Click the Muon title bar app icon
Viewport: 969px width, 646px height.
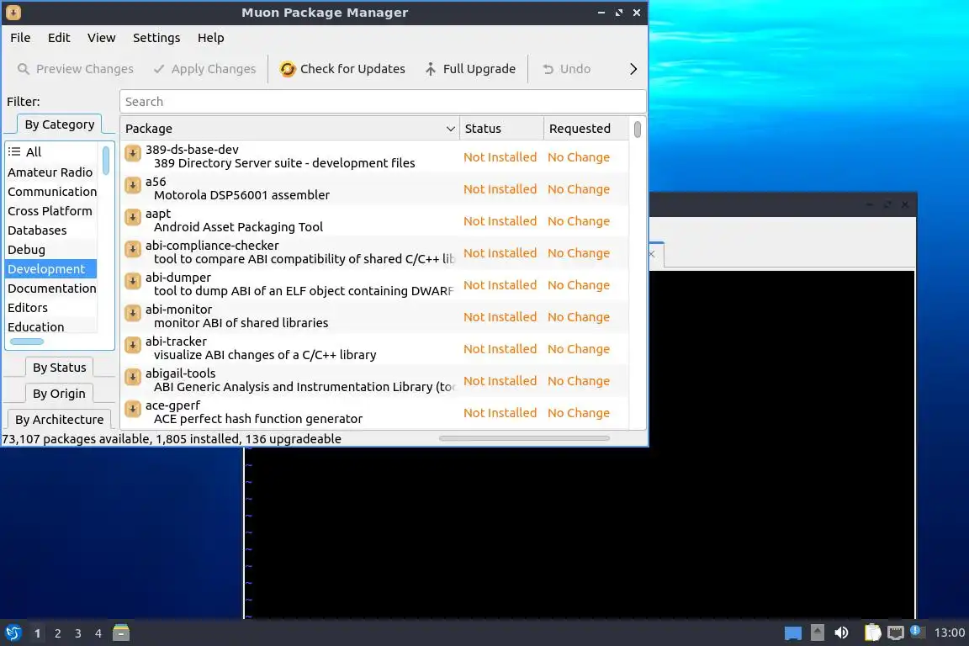pyautogui.click(x=13, y=13)
